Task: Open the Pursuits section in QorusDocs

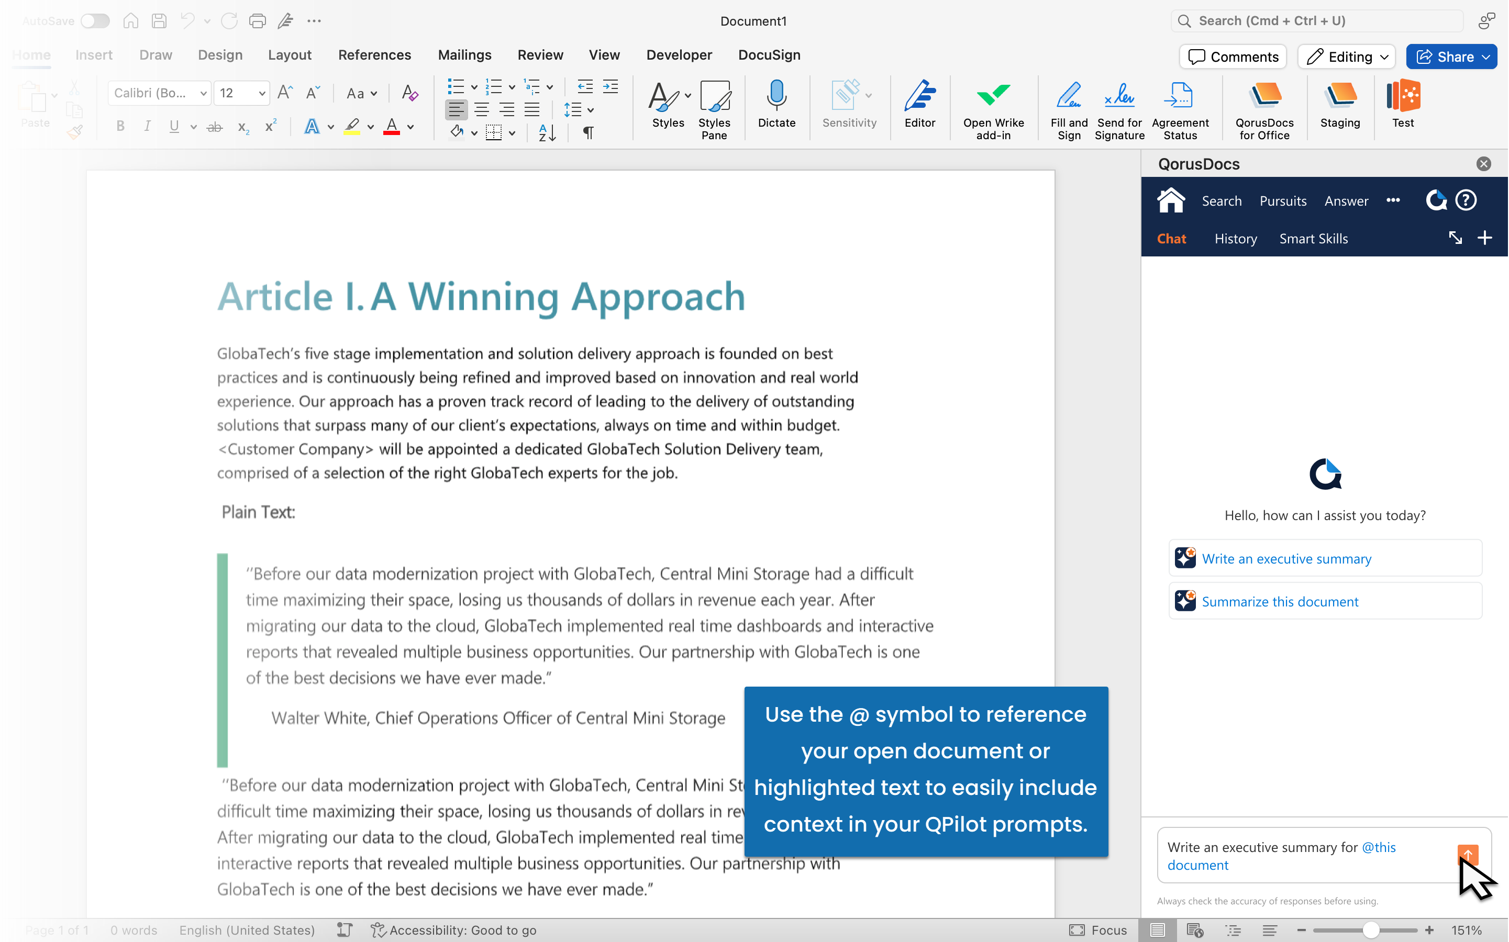Action: pyautogui.click(x=1283, y=200)
